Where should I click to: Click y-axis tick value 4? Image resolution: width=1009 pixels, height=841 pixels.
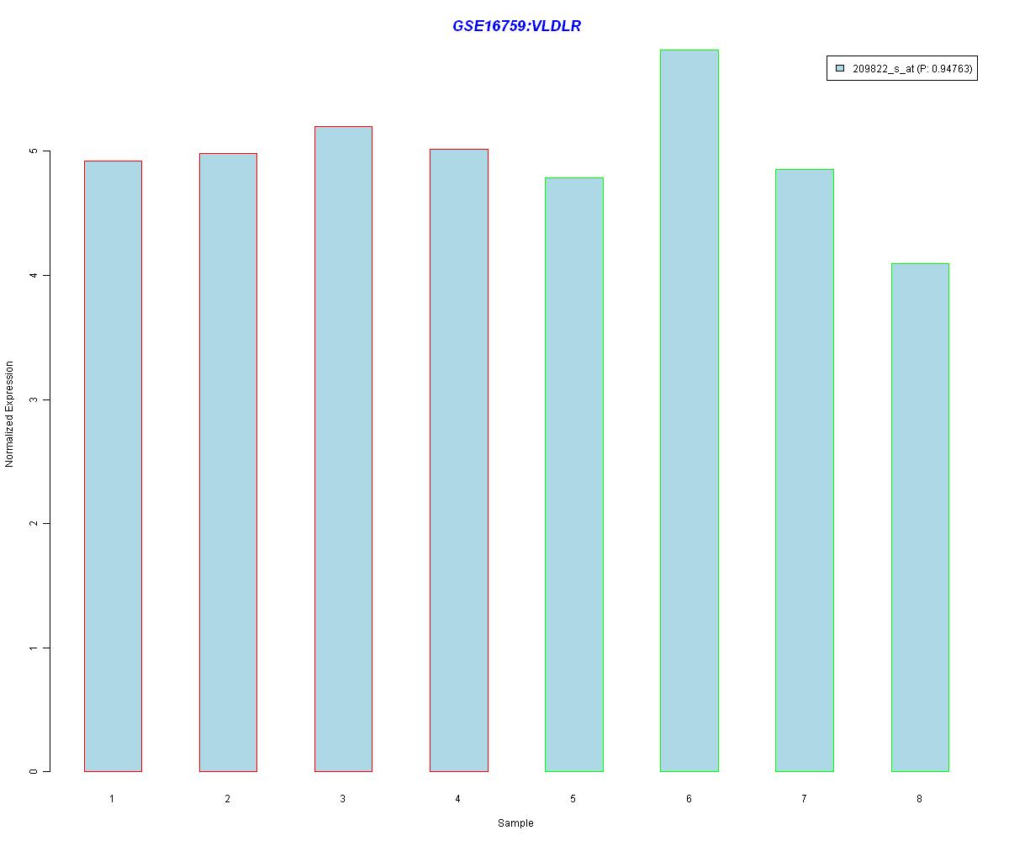(x=34, y=275)
